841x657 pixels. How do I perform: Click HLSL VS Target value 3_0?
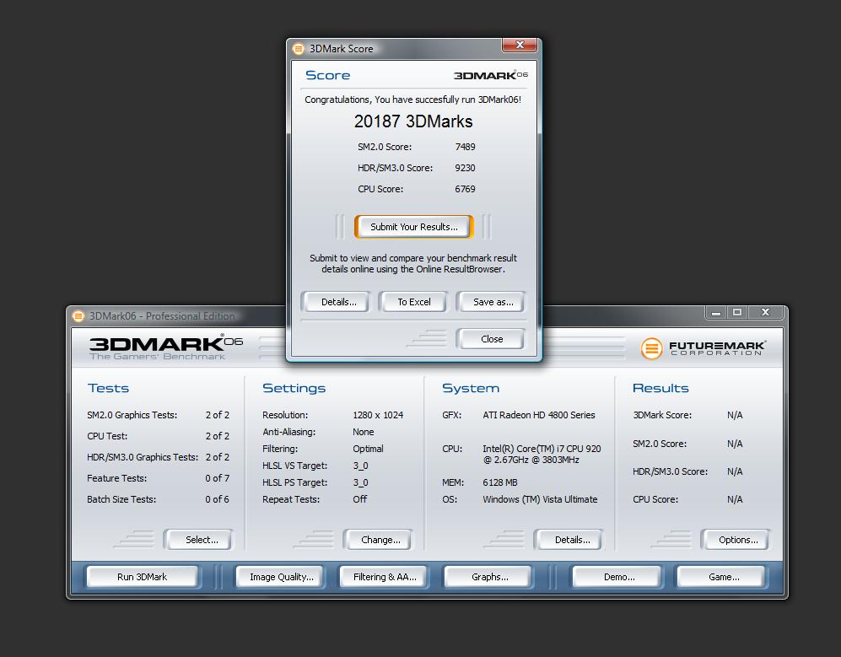[360, 466]
